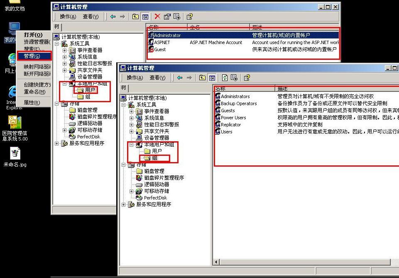Viewport: 399px width, 278px height.
Task: Click the help icon in the rear window toolbar
Action: (x=190, y=17)
